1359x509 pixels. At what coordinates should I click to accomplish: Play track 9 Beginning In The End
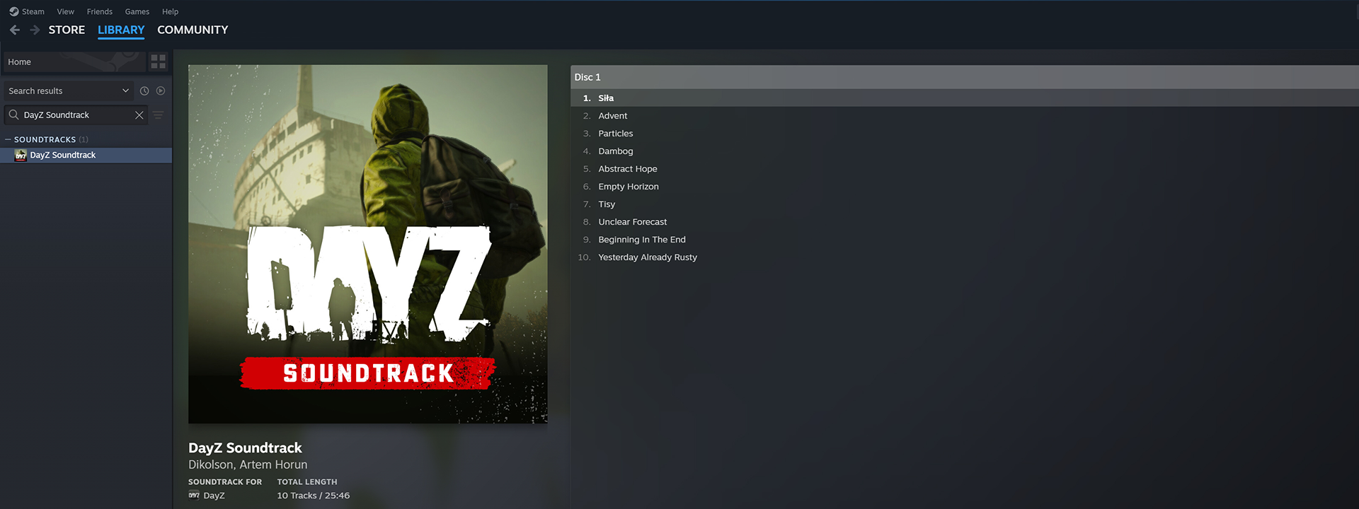point(964,240)
